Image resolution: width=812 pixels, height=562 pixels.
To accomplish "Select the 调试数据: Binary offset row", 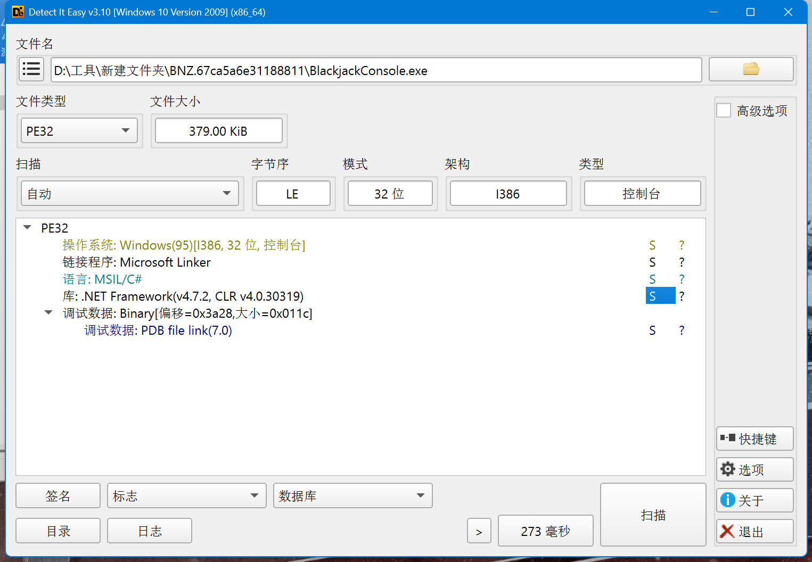I will pos(187,313).
